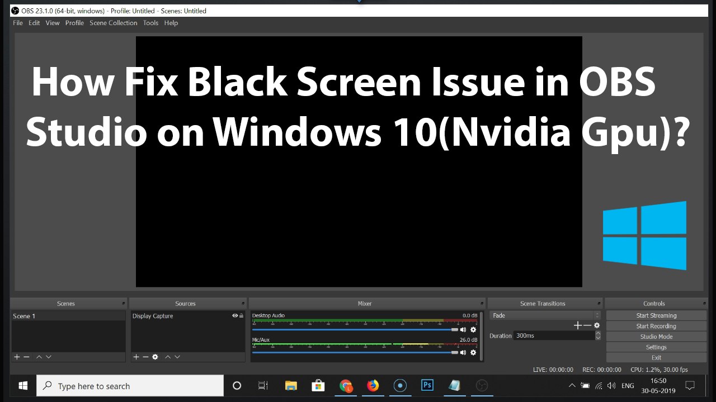
Task: Show hidden system tray icons
Action: pyautogui.click(x=572, y=386)
